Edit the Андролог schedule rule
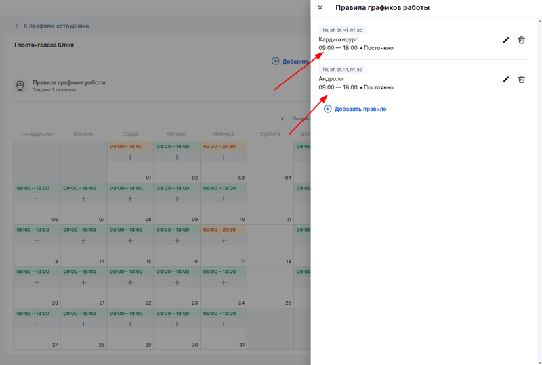The height and width of the screenshot is (365, 542). (x=505, y=80)
